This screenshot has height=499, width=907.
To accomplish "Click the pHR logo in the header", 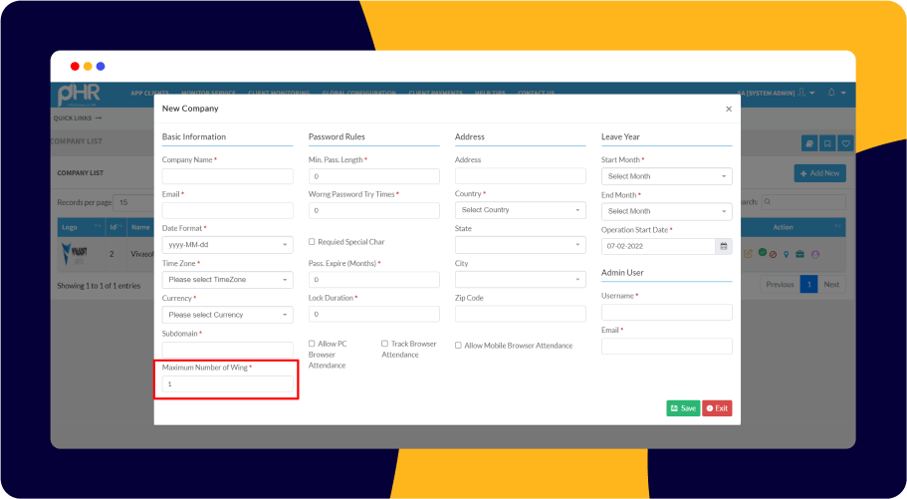I will (x=80, y=95).
